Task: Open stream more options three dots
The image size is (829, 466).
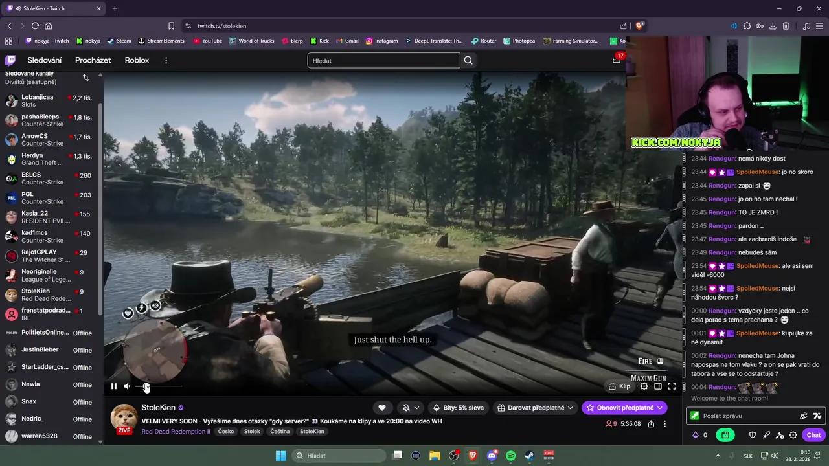Action: click(664, 424)
